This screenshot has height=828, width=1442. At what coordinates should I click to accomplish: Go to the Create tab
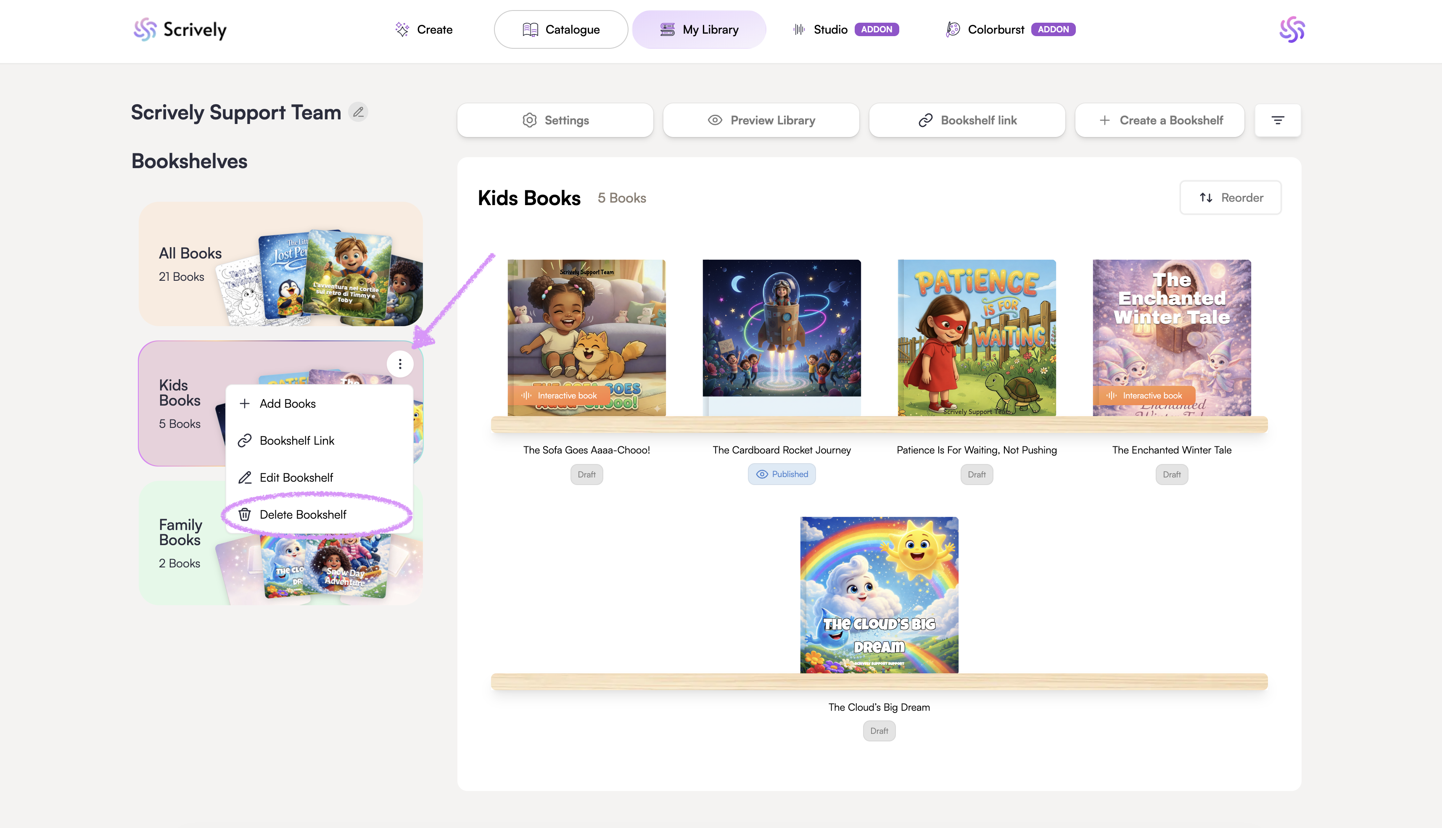point(424,29)
